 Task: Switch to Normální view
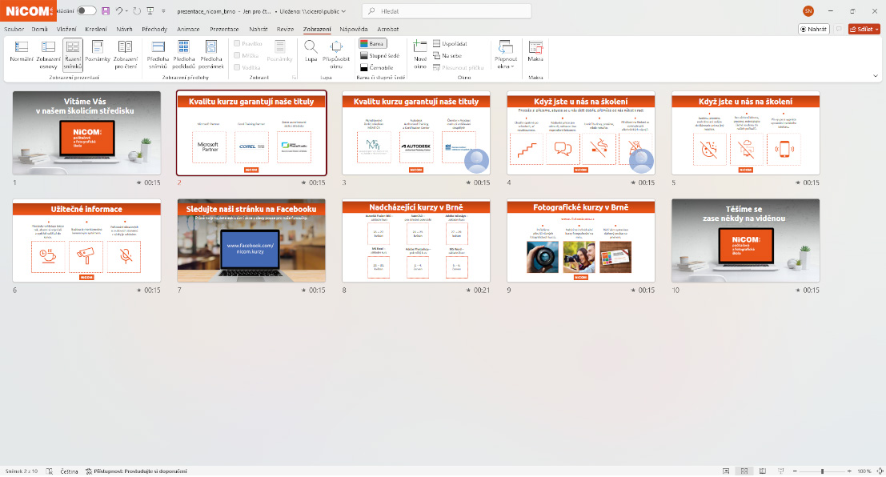(x=22, y=53)
